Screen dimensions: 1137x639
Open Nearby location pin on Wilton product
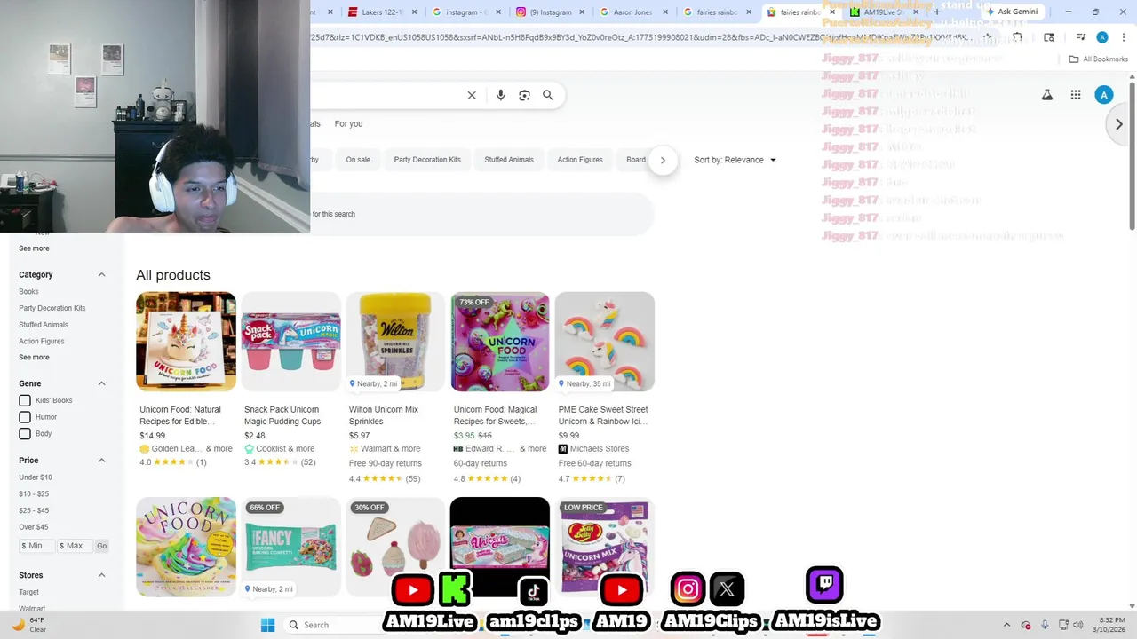pos(373,383)
